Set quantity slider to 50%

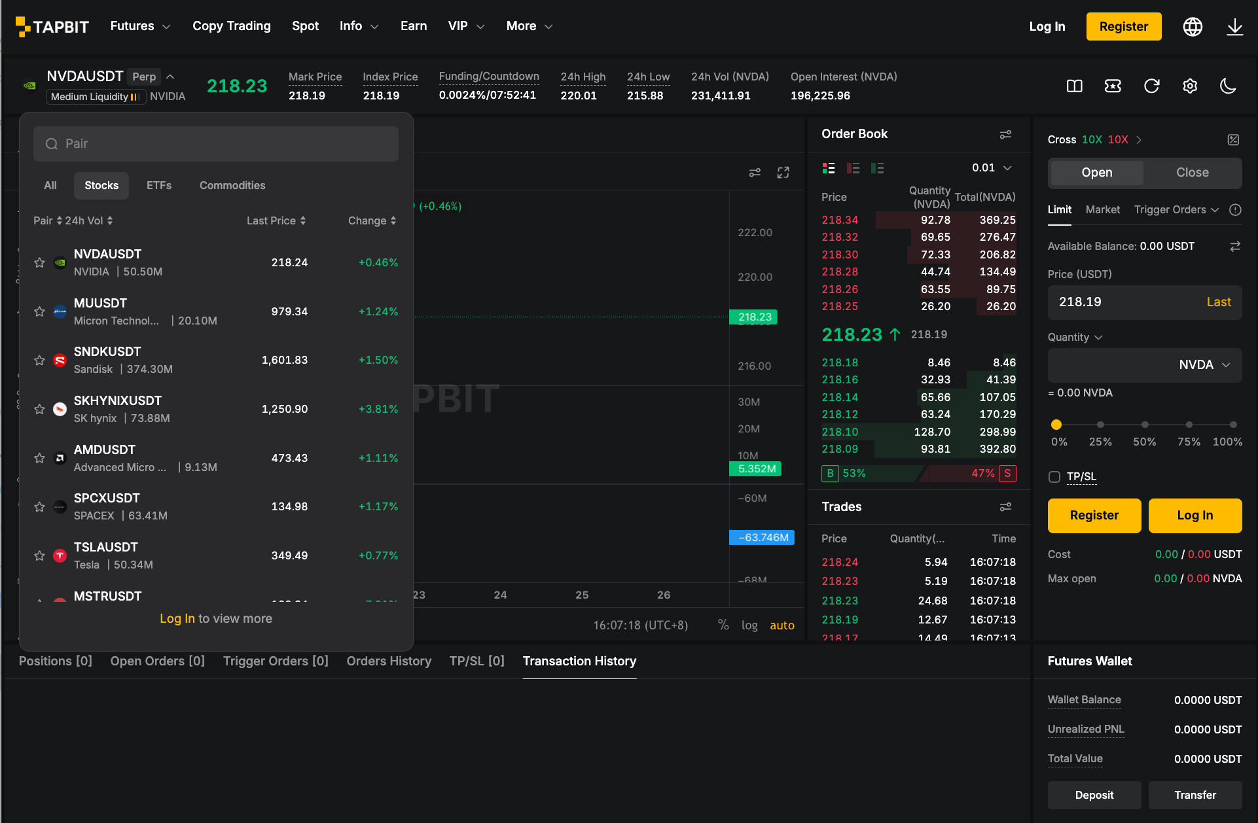tap(1145, 425)
